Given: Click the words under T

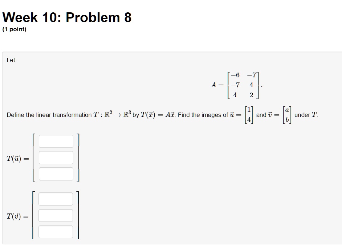Looking at the screenshot, I should pyautogui.click(x=306, y=115).
